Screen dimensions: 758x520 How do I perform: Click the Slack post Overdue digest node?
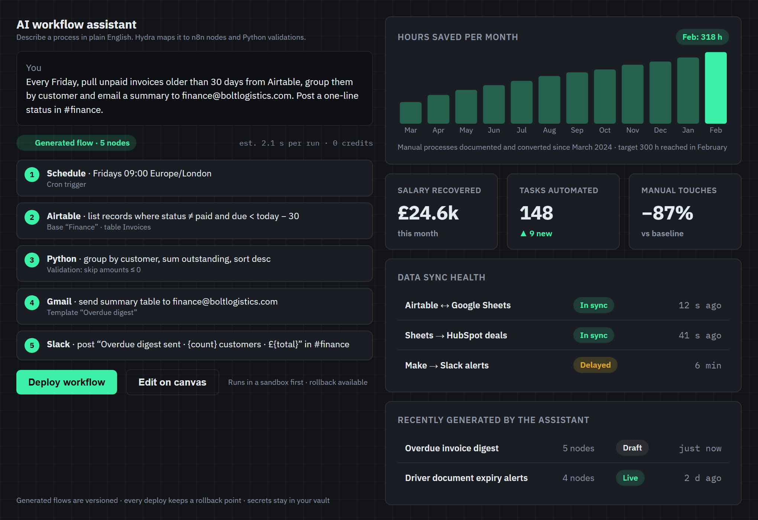click(194, 345)
